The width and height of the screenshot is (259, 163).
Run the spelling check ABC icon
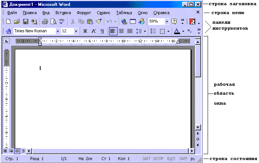click(x=62, y=22)
